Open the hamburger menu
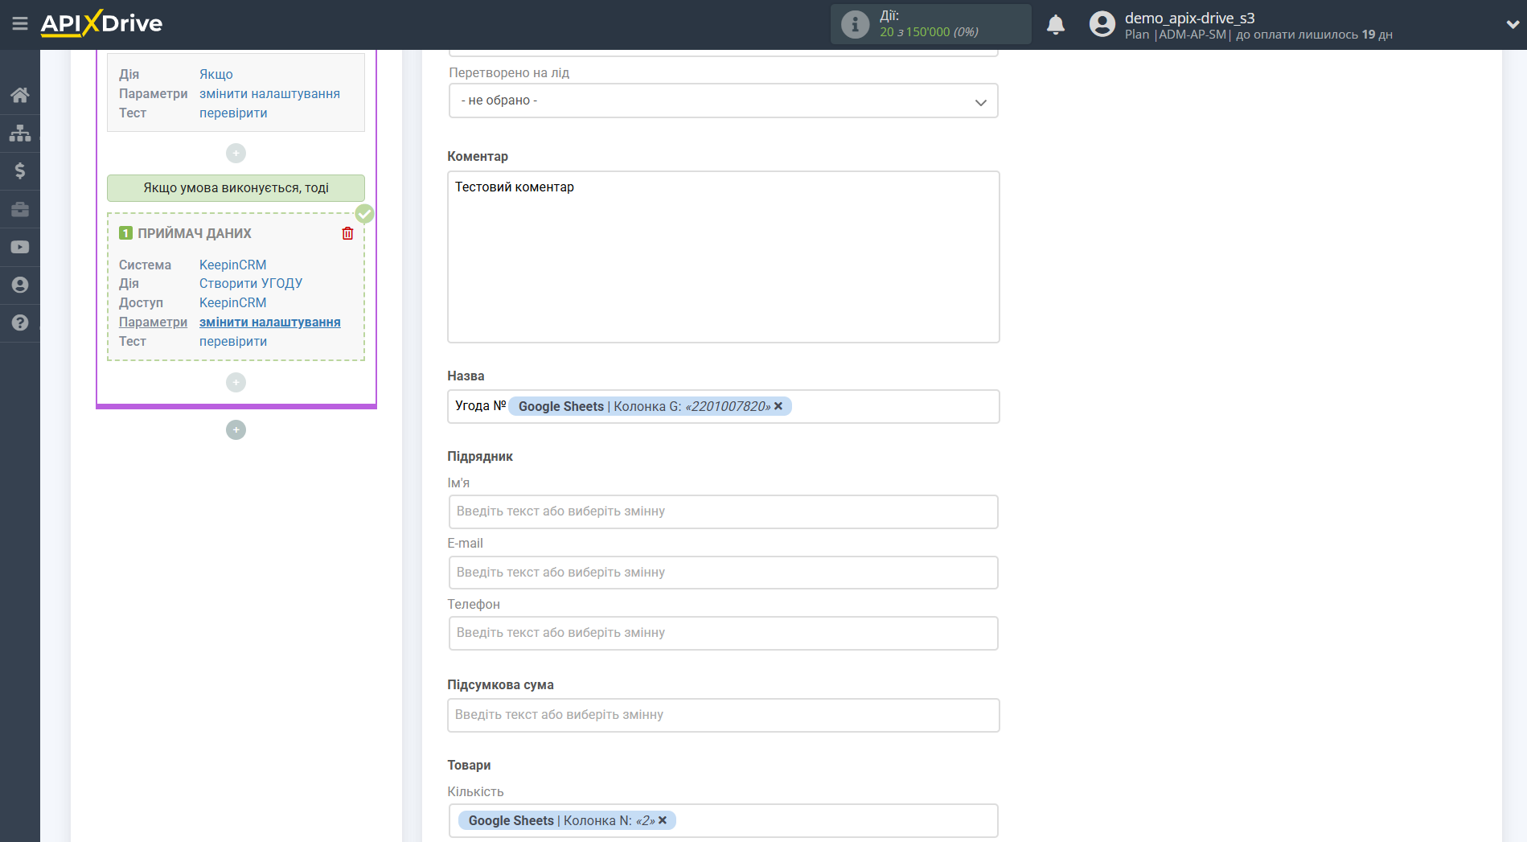The height and width of the screenshot is (842, 1527). pyautogui.click(x=20, y=23)
